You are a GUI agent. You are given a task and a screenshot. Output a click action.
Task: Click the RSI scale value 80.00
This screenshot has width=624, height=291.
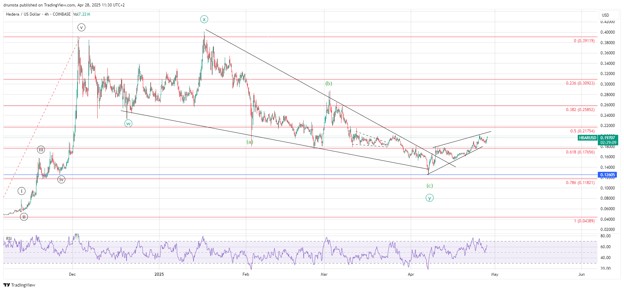[605, 236]
